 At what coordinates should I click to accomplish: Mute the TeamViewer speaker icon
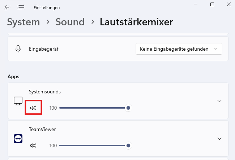(33, 146)
